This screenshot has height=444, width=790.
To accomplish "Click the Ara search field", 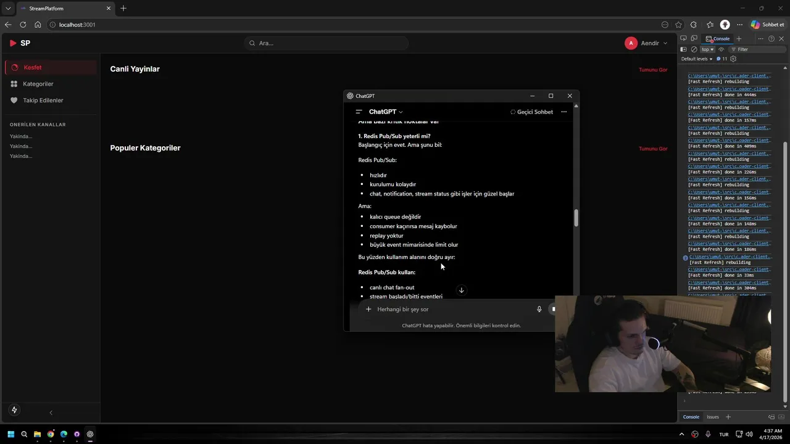I will click(326, 43).
